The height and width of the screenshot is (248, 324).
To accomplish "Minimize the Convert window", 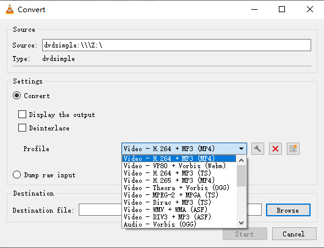I will [x=254, y=9].
